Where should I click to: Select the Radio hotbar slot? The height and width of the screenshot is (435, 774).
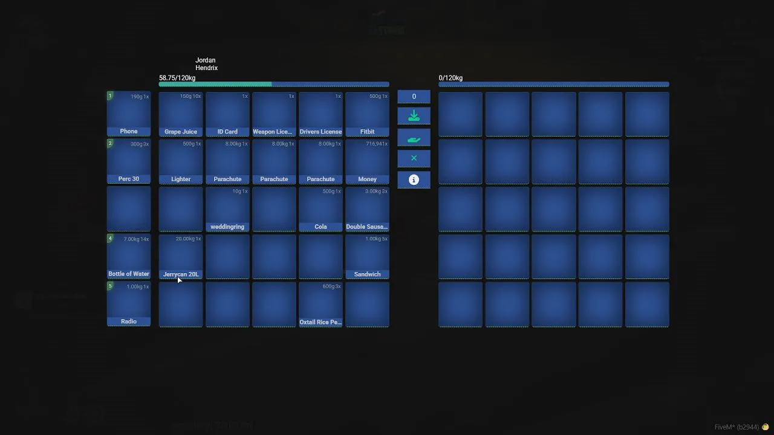pyautogui.click(x=129, y=304)
